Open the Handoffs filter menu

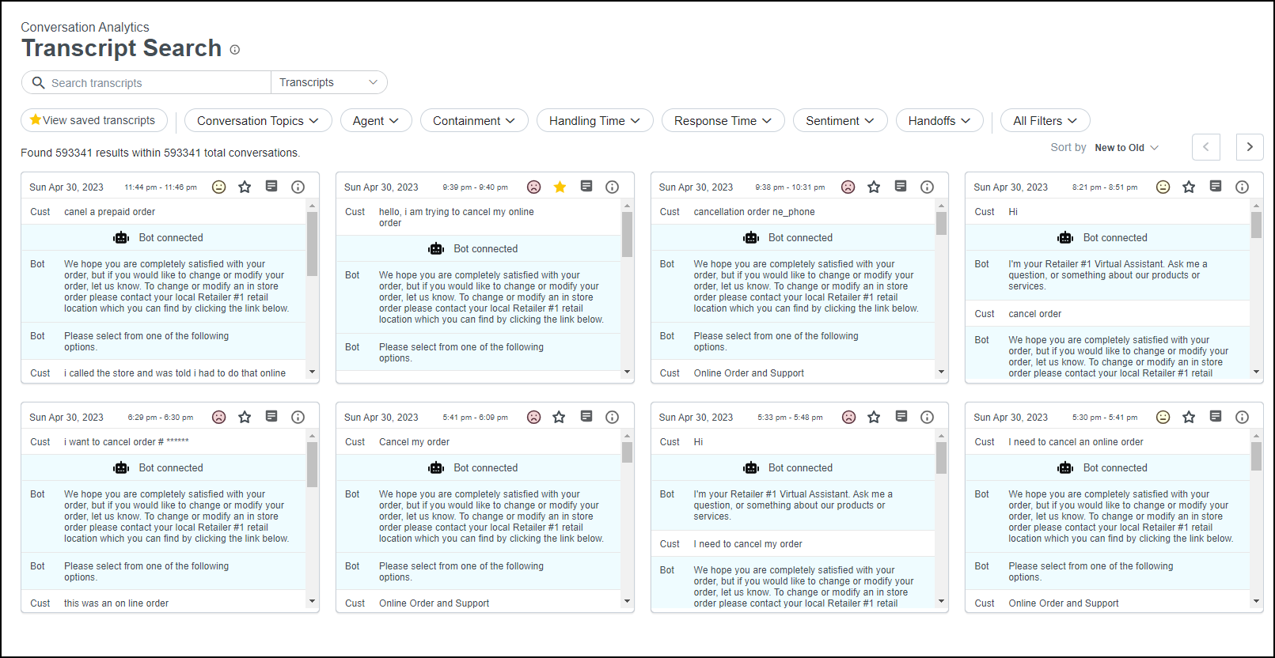click(x=939, y=121)
